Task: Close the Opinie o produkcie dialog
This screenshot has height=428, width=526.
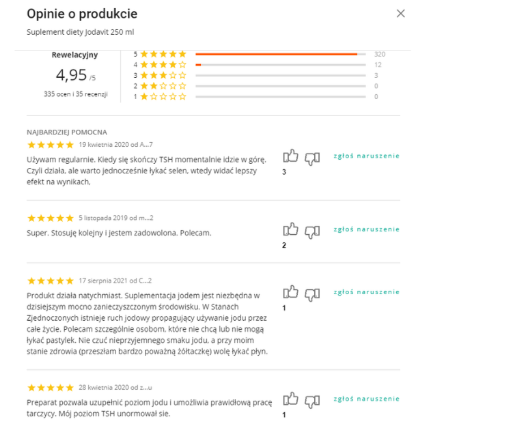Action: [x=400, y=14]
